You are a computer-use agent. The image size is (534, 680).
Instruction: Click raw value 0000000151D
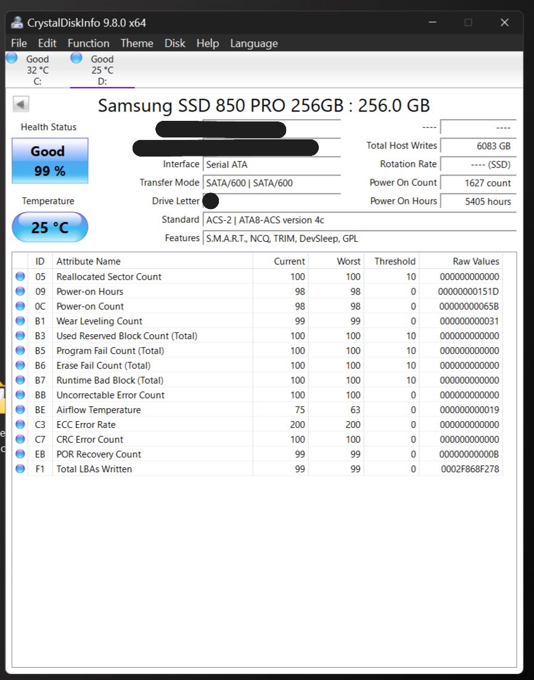pos(469,292)
